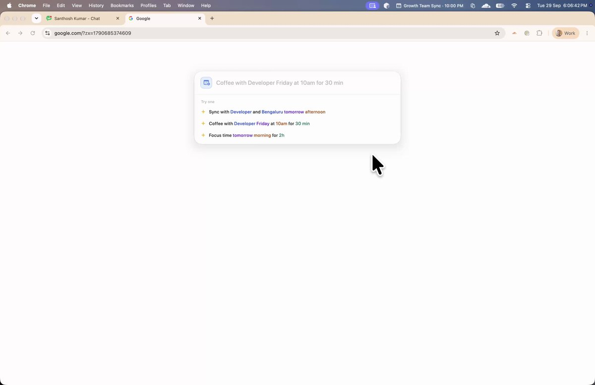Image resolution: width=595 pixels, height=385 pixels.
Task: Click the stacked-boxes icon in the menu bar
Action: [473, 5]
